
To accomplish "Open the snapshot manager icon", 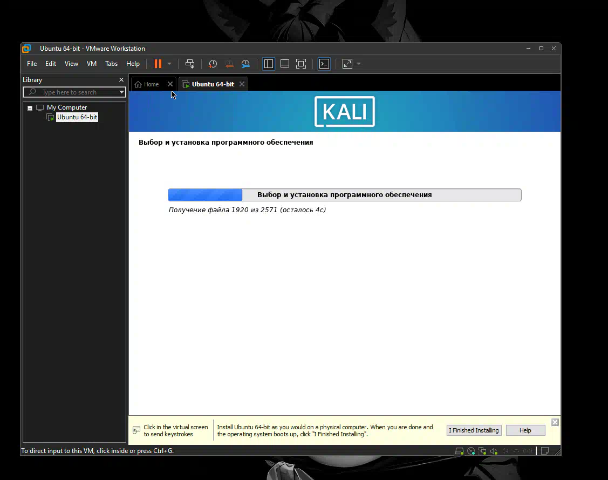I will (245, 64).
